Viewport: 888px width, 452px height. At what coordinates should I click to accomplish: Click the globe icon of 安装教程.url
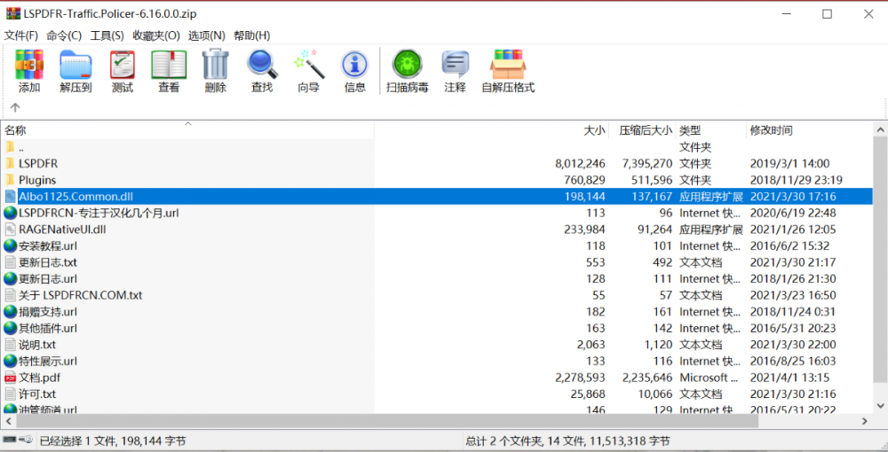(x=10, y=245)
